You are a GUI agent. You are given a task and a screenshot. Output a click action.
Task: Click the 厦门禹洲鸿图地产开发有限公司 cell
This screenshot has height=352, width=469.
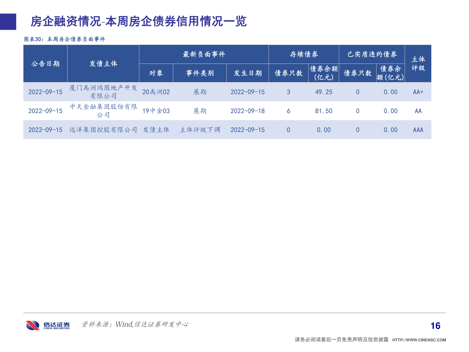point(104,92)
